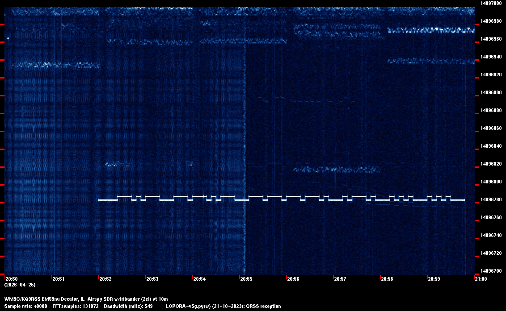This screenshot has height=311, width=506.
Task: Click the (2026-04-25) date label
Action: tap(20, 285)
